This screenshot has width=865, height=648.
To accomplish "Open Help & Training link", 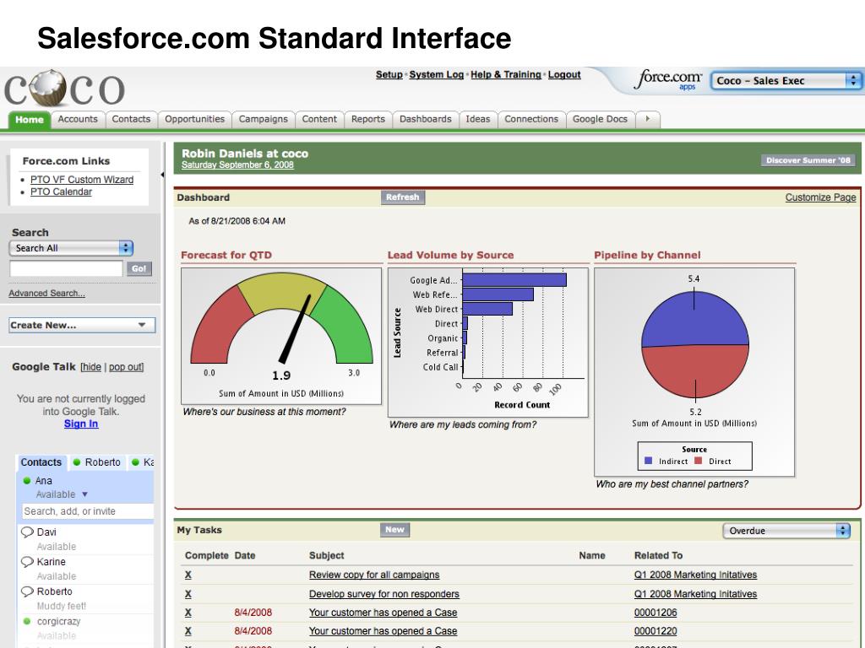I will [506, 74].
